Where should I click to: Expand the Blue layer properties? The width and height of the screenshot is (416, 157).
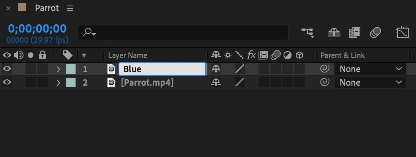pos(58,69)
